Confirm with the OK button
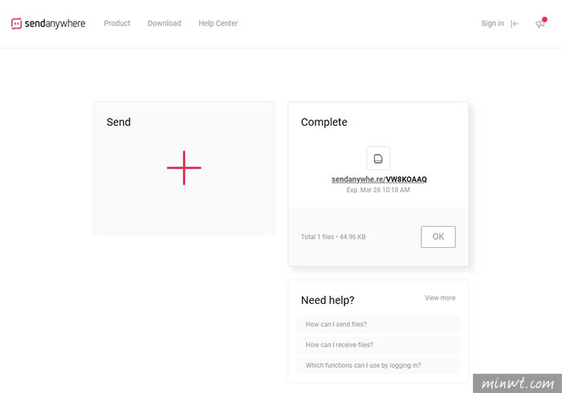The image size is (562, 393). 438,237
